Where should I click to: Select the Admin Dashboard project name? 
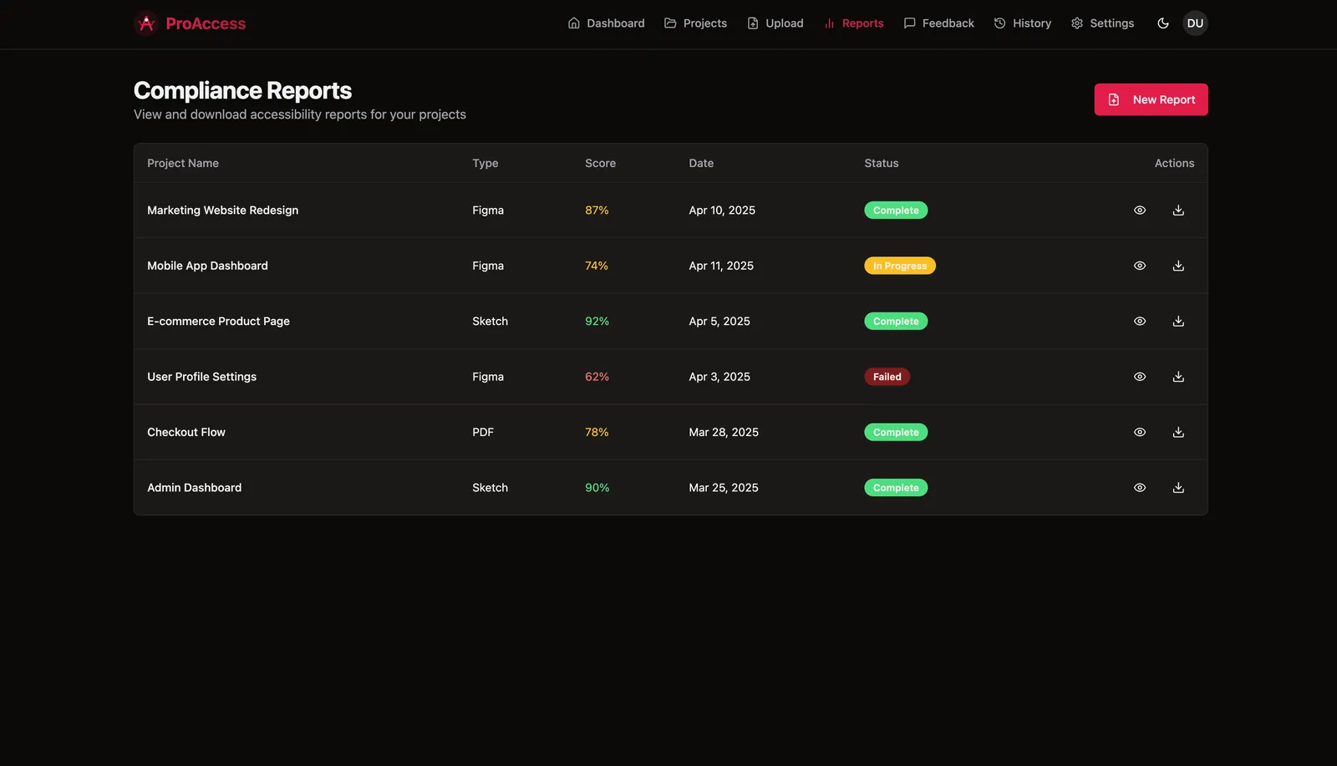[194, 488]
